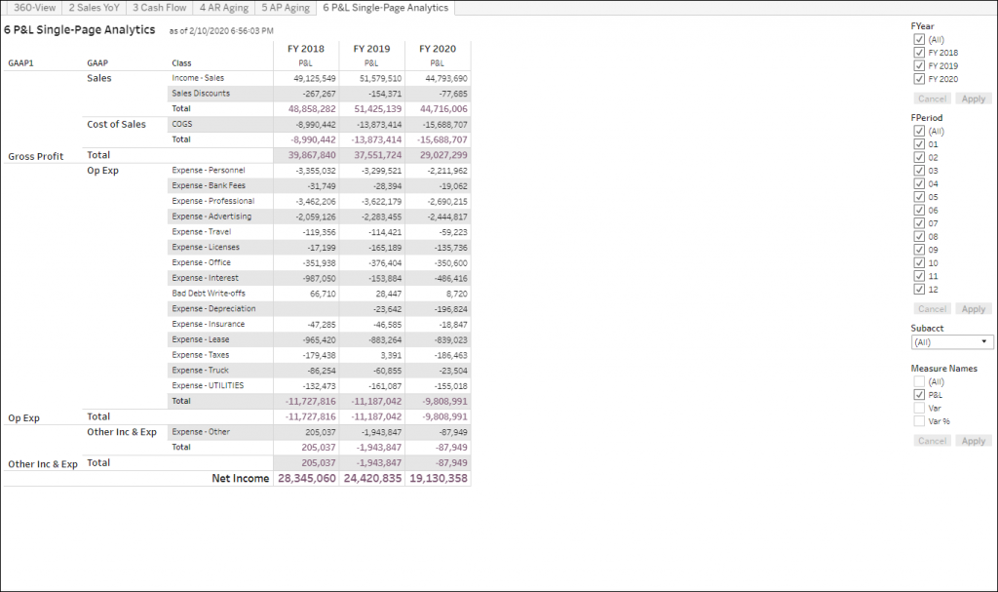Uncheck FY 2019 in the FYear filter
The image size is (998, 592).
click(919, 65)
